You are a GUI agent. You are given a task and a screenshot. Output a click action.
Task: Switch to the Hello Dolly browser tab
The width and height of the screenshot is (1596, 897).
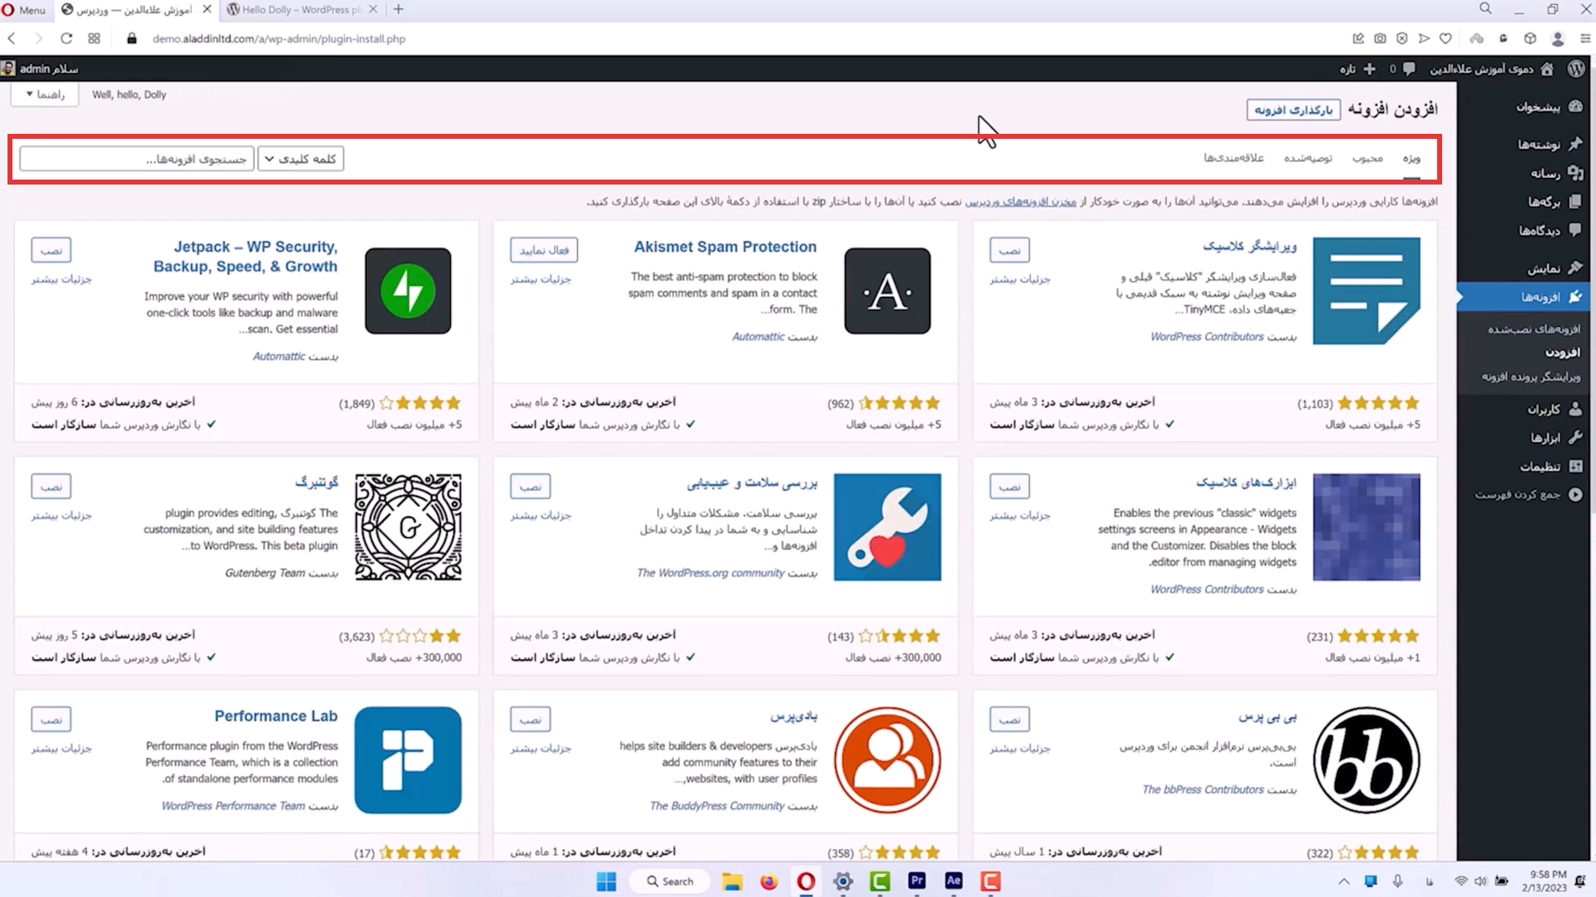point(301,10)
